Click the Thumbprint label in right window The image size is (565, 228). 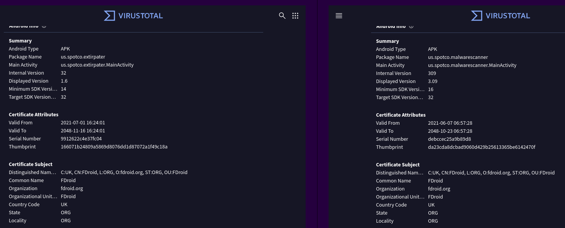tap(389, 147)
